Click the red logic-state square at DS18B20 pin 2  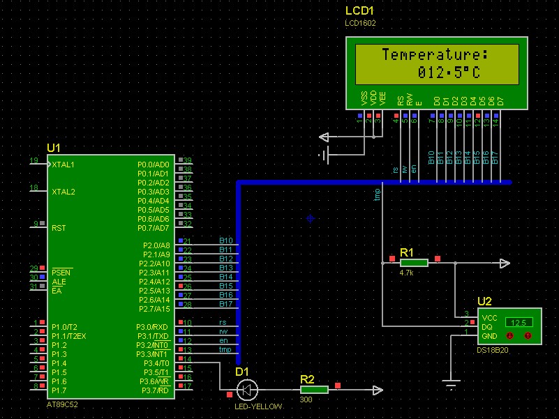[472, 322]
